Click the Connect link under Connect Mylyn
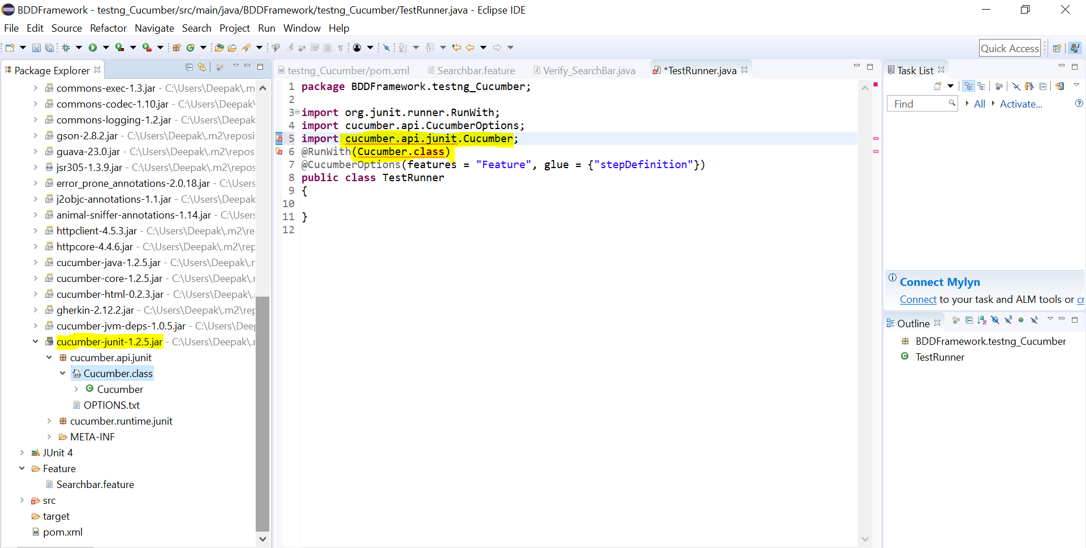 click(918, 299)
